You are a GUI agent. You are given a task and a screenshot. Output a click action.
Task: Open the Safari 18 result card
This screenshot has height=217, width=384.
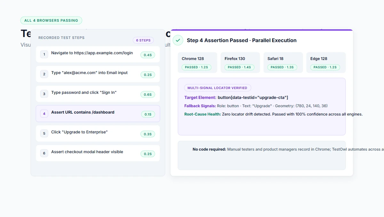point(283,63)
